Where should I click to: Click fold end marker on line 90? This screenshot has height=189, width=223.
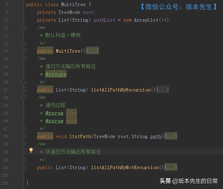pyautogui.click(x=24, y=159)
